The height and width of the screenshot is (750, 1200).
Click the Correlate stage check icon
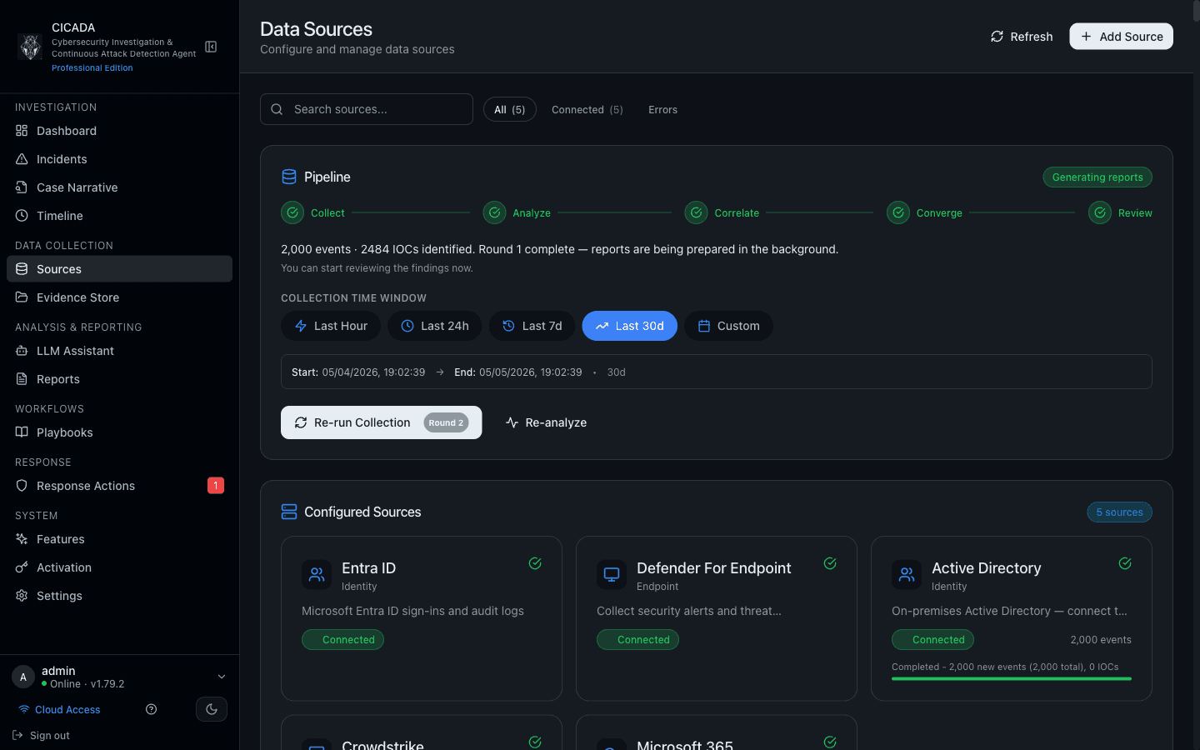tap(696, 212)
